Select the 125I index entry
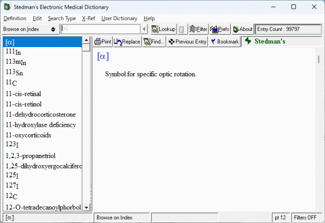 point(42,175)
